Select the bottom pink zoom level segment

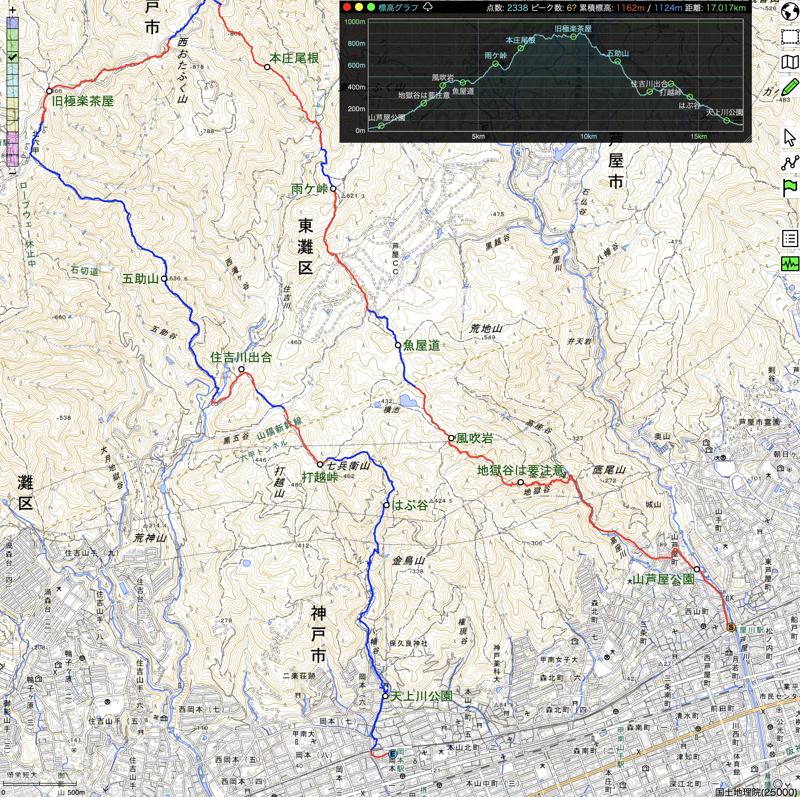coord(12,160)
